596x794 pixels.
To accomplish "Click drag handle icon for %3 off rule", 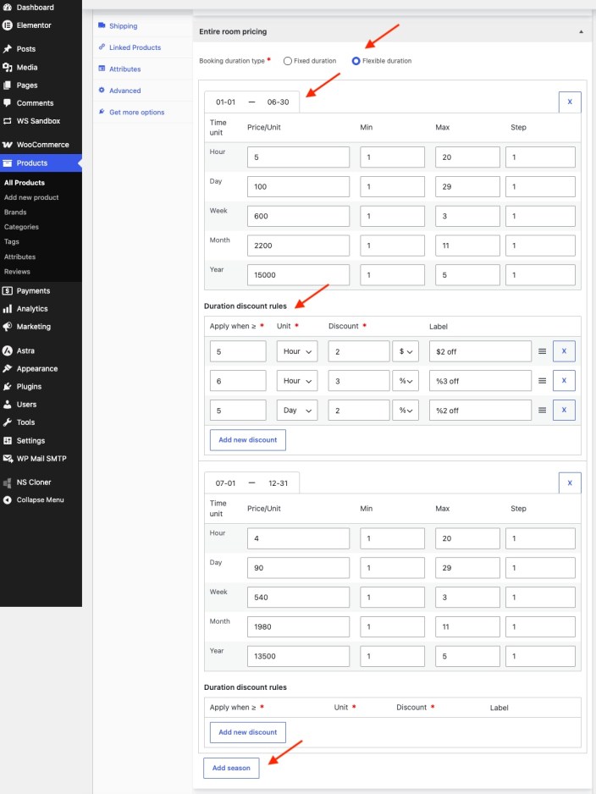I will pos(542,381).
